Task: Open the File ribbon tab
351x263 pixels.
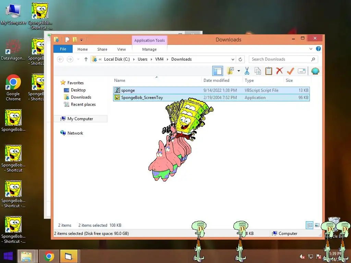Action: point(63,49)
